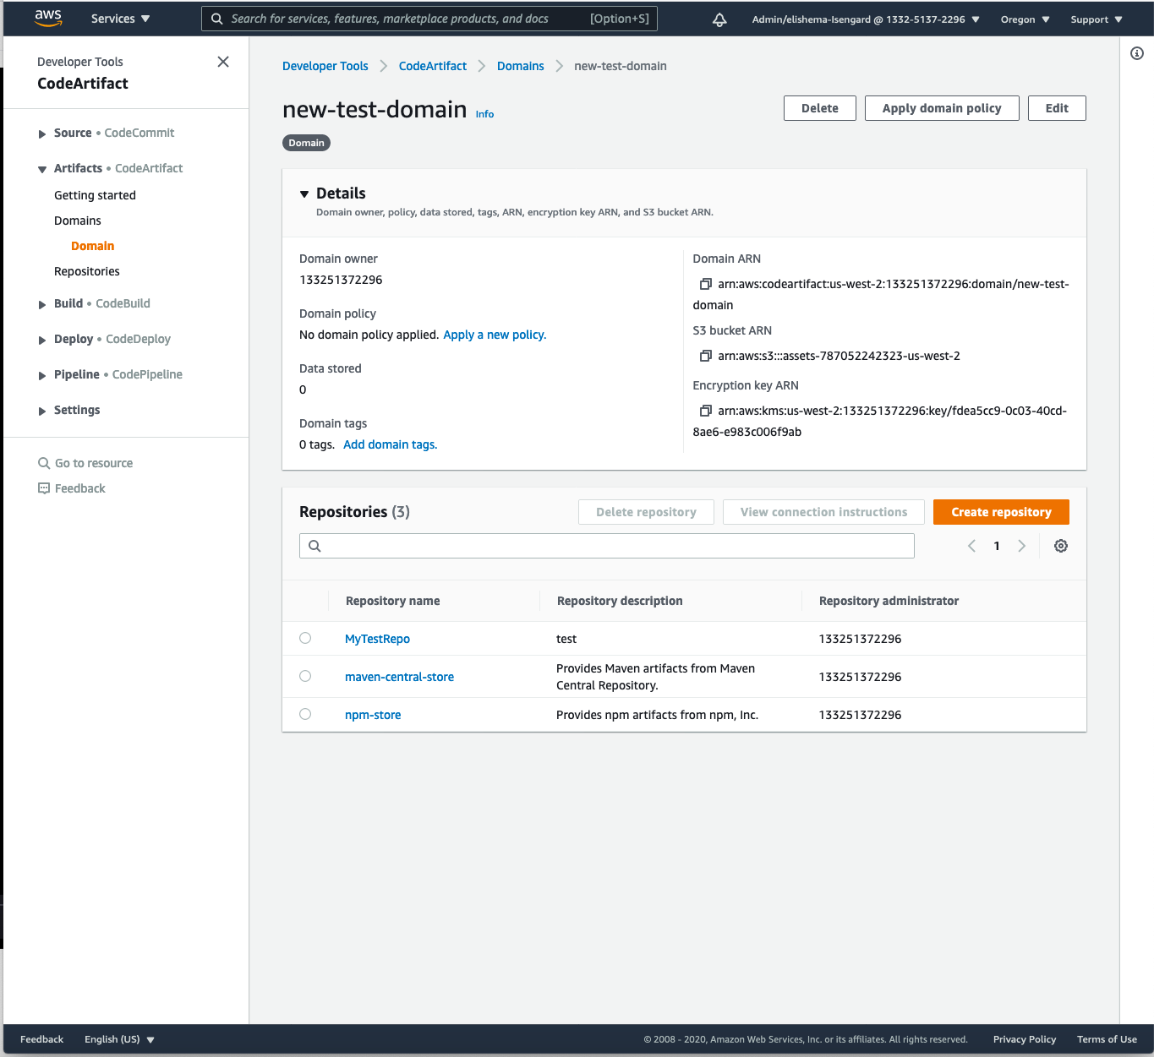1154x1057 pixels.
Task: Open the account dropdown Admin/elishema-Isengard
Action: [866, 19]
